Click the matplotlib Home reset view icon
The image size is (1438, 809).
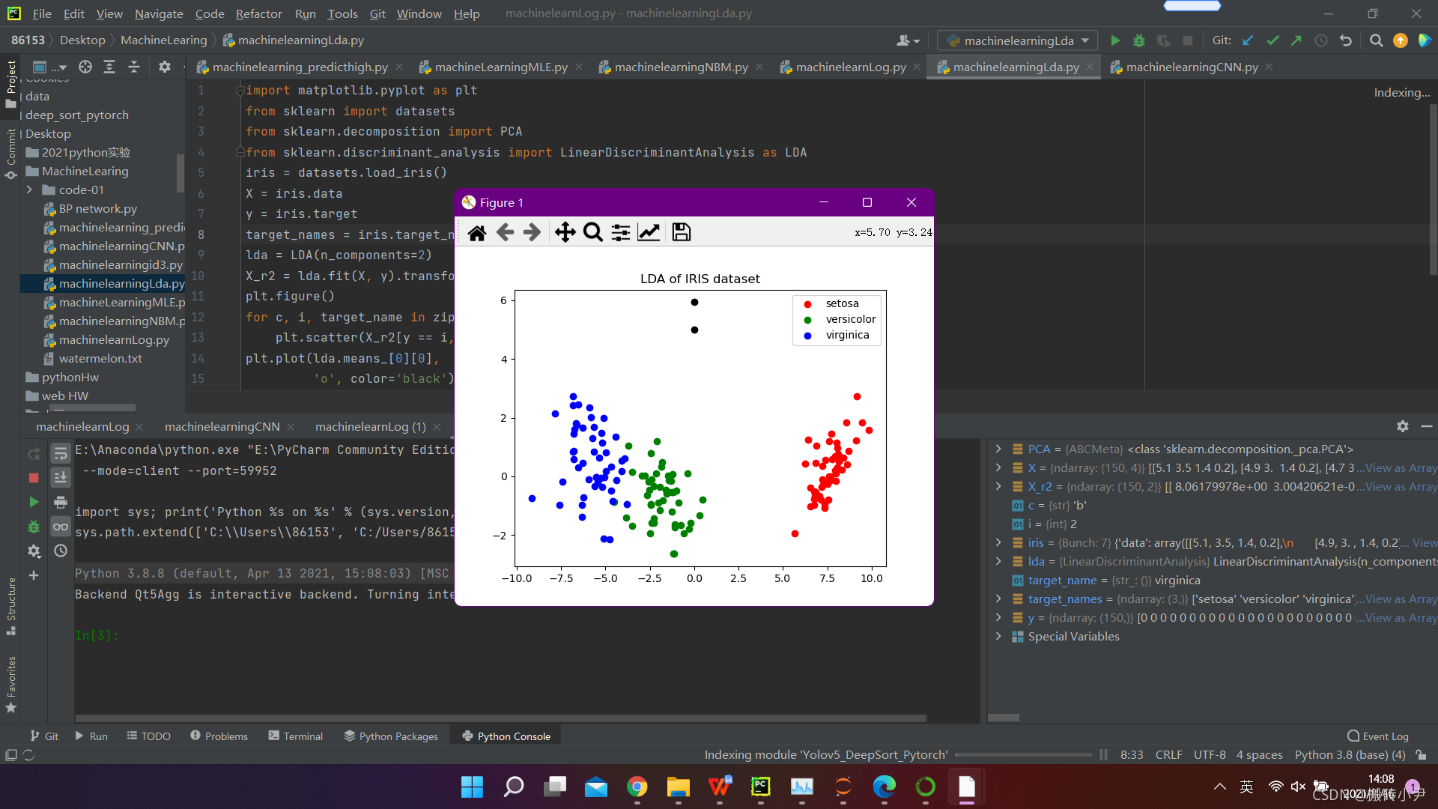pos(477,232)
